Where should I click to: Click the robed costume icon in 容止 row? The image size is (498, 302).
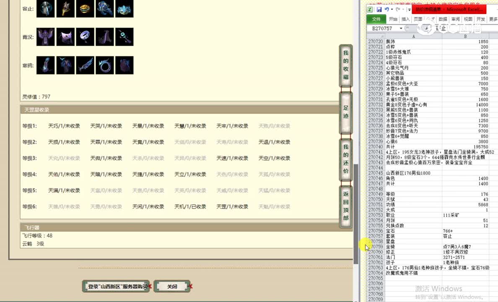point(45,8)
